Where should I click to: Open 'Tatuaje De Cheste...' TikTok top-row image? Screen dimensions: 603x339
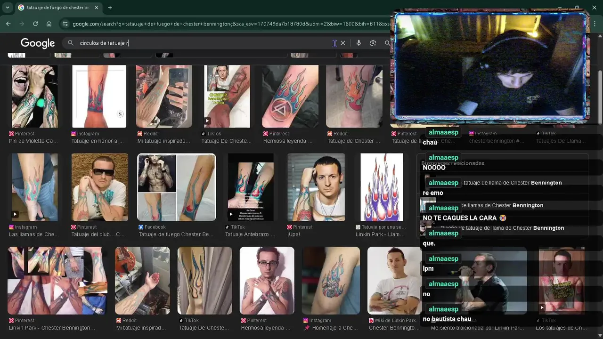click(227, 96)
